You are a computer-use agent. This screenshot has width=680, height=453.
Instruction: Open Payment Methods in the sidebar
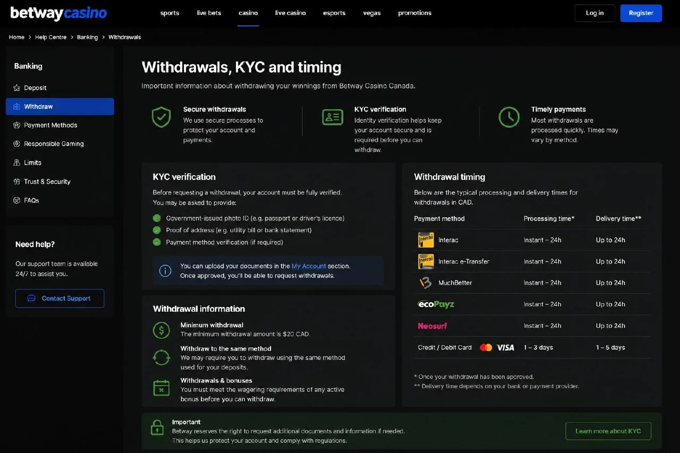click(60, 125)
